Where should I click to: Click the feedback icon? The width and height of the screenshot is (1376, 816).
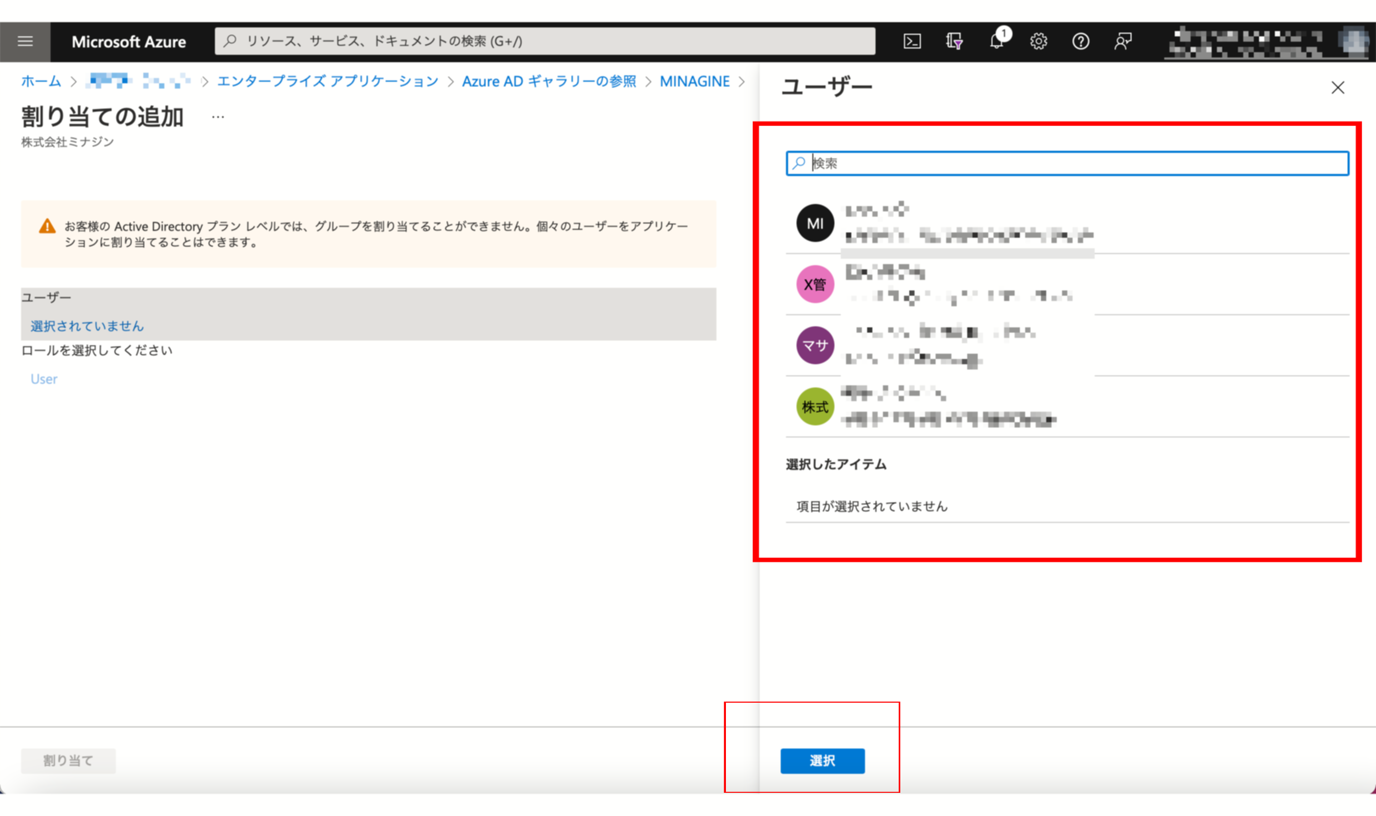(1123, 41)
